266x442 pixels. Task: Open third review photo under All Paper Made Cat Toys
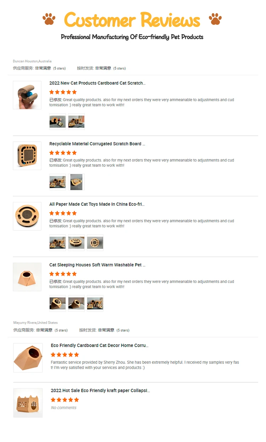95,243
